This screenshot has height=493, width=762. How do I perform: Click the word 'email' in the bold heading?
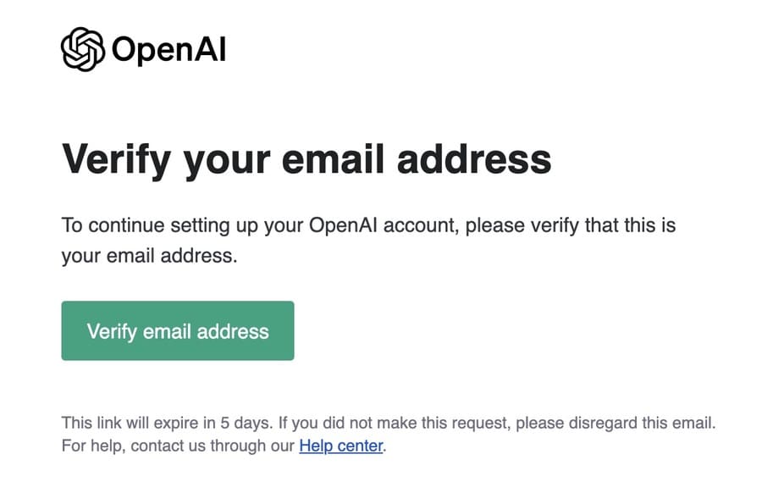(x=334, y=158)
